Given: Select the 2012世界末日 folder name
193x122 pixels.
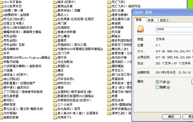Looking at the screenshot, I should 12,6.
